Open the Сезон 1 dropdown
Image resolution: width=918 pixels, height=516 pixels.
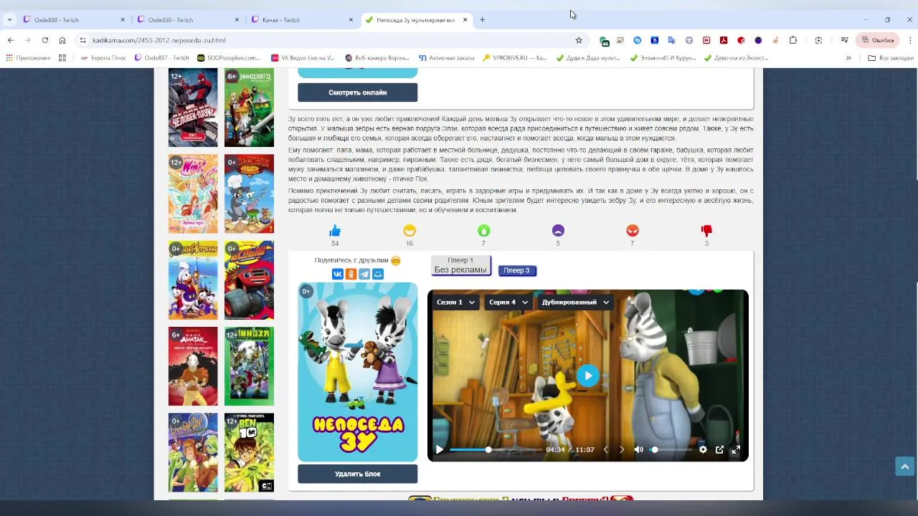coord(456,302)
